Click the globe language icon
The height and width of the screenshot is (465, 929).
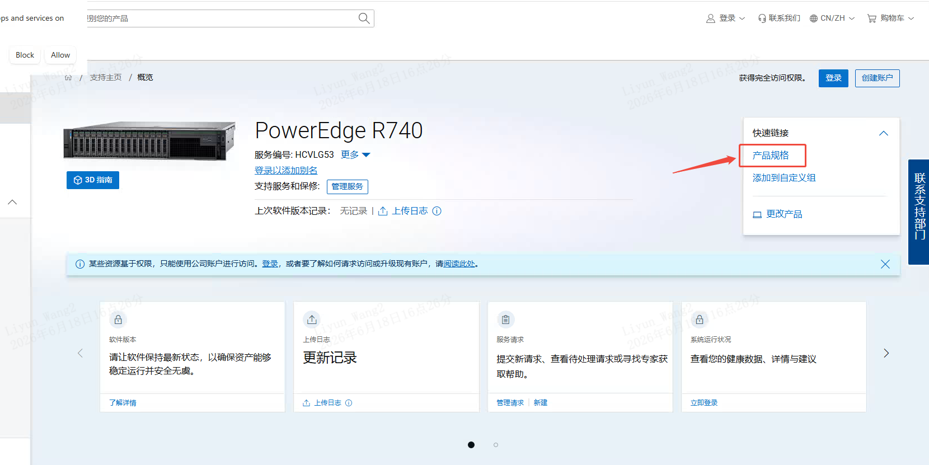click(814, 18)
